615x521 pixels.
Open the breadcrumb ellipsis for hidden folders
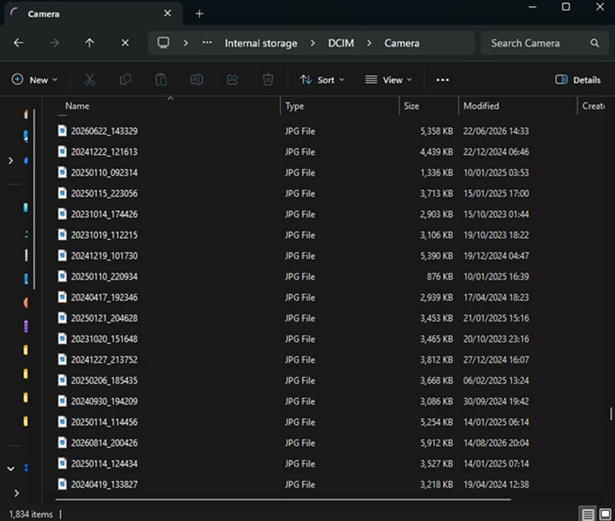[x=207, y=43]
